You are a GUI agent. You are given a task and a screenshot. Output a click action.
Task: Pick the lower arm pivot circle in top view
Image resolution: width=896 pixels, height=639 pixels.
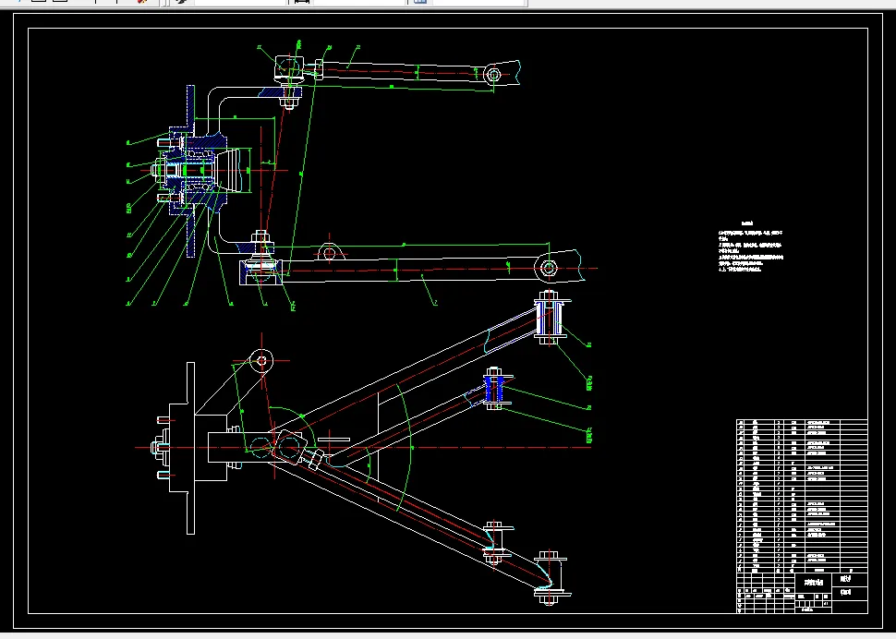[x=549, y=268]
